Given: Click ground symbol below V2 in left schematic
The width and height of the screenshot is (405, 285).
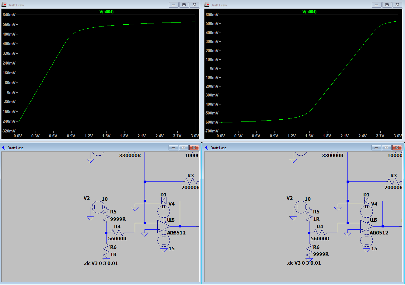Looking at the screenshot, I should [90, 218].
